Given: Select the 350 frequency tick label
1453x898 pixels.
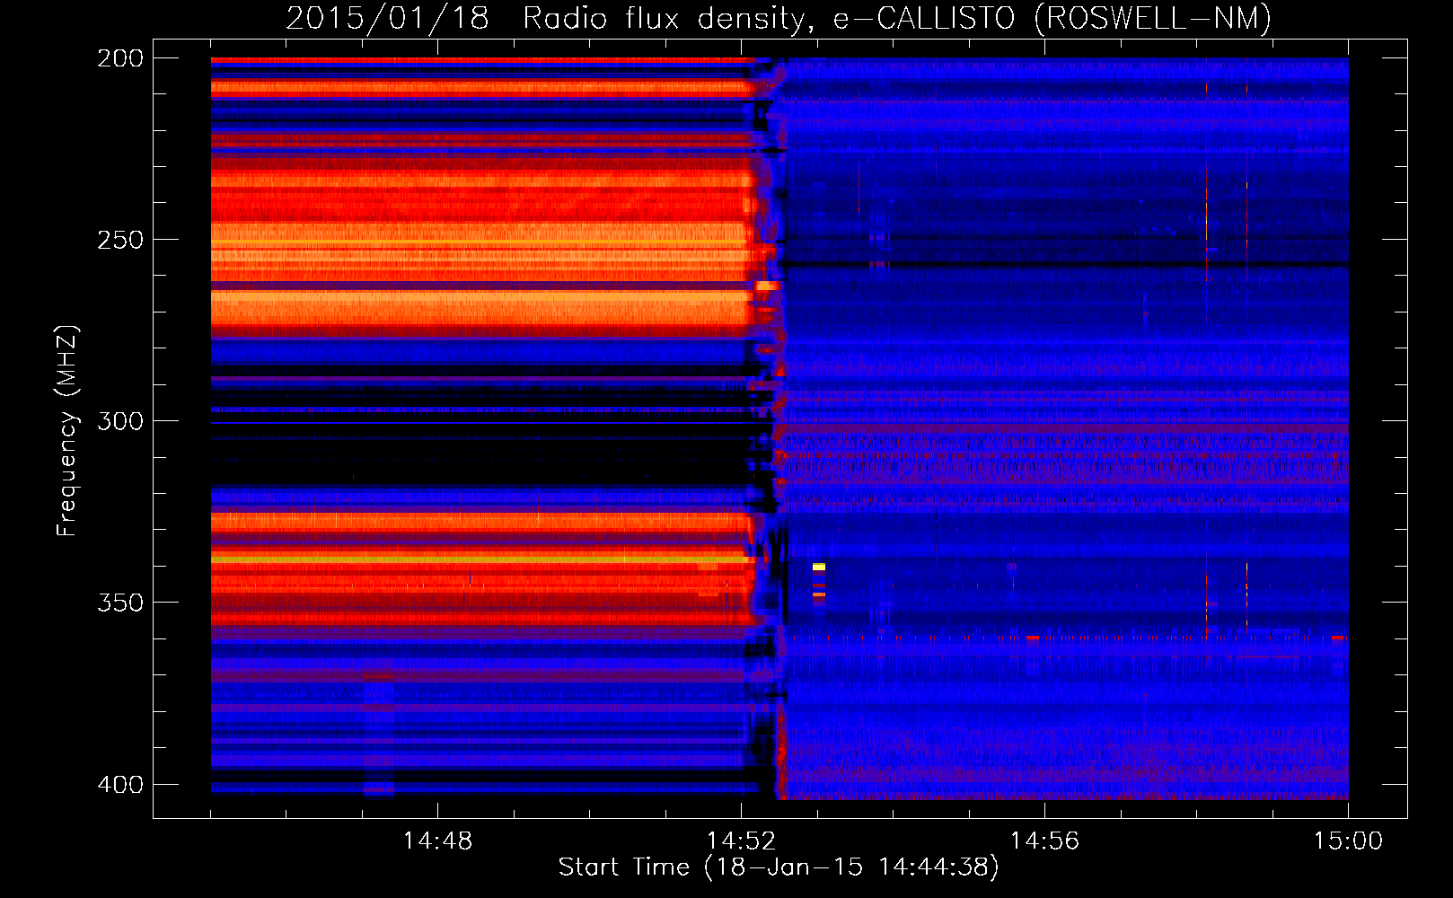Looking at the screenshot, I should [x=120, y=603].
